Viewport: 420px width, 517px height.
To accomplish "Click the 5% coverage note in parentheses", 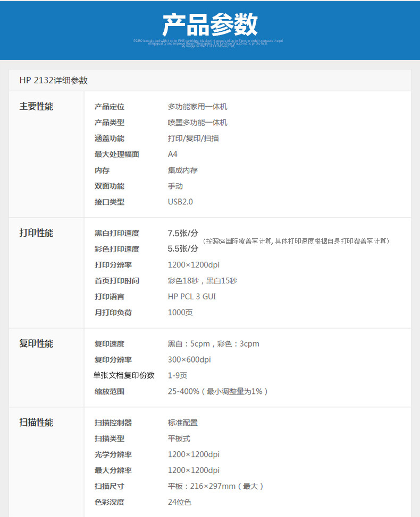I will coord(296,241).
